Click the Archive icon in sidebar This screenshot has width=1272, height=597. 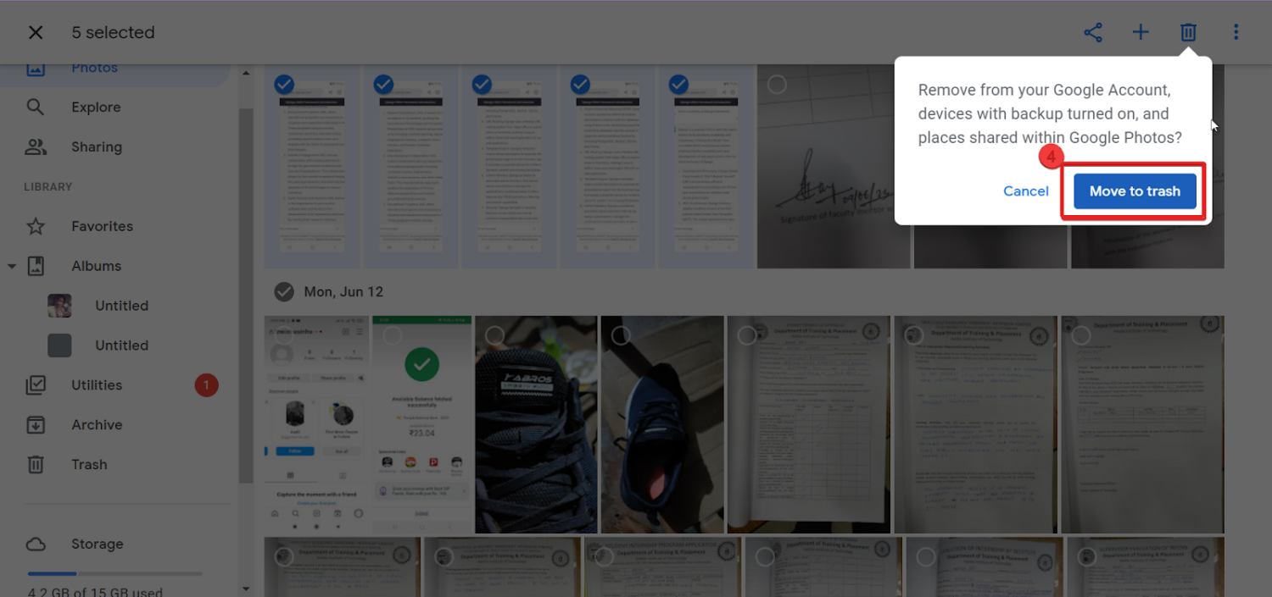pyautogui.click(x=36, y=424)
